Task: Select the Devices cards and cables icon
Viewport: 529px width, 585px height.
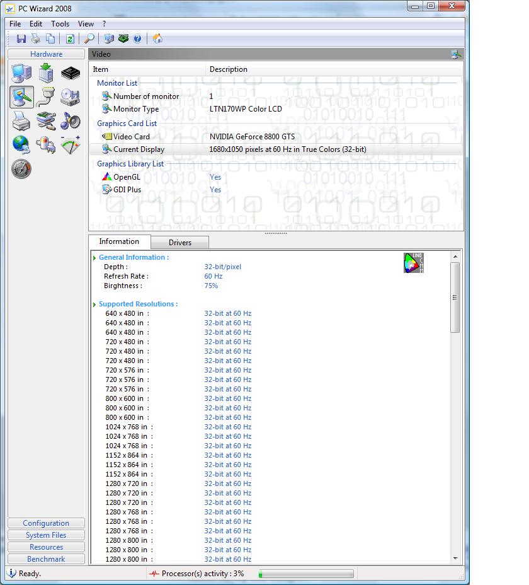Action: click(46, 121)
